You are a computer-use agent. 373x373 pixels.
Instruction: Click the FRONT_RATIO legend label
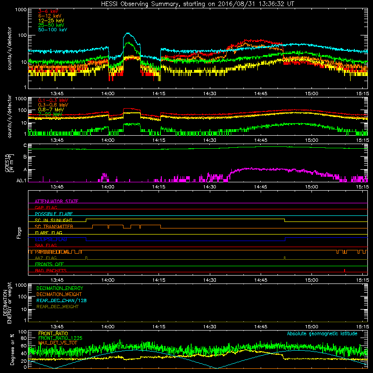[x=53, y=333]
